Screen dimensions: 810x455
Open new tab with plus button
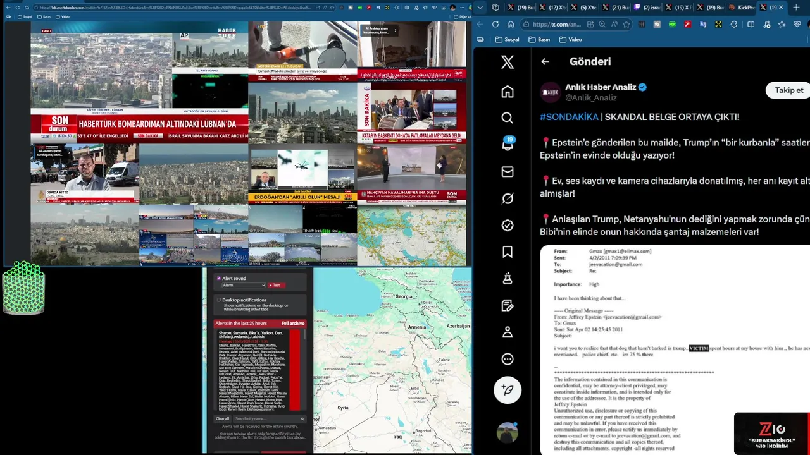click(796, 8)
